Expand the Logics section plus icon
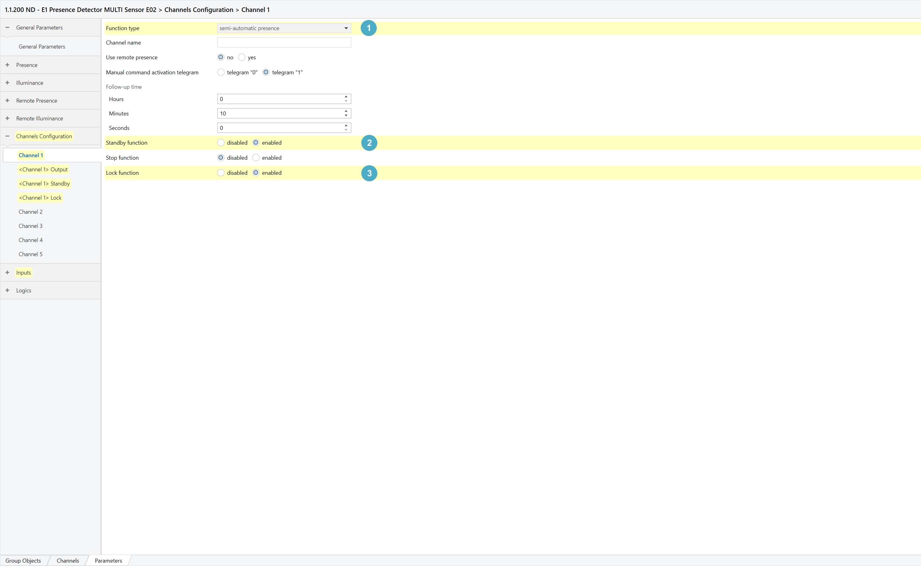This screenshot has width=921, height=566. click(x=7, y=291)
